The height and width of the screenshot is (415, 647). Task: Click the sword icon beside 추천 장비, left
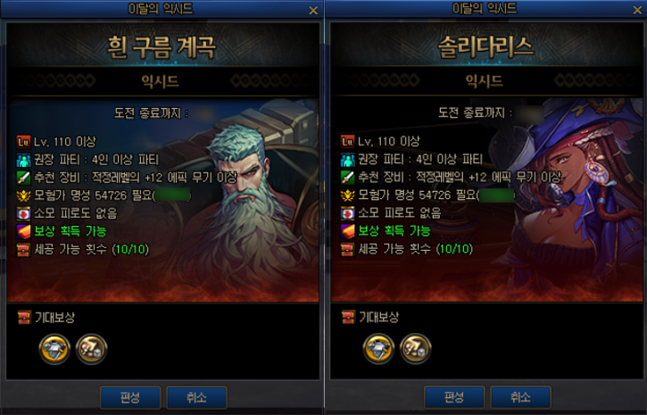(x=23, y=178)
